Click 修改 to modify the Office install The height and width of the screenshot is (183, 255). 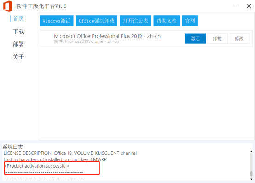point(239,39)
